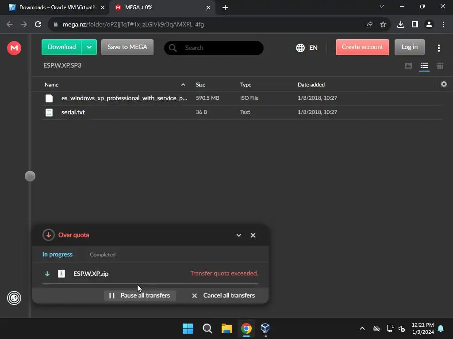Focus the Search input field
The height and width of the screenshot is (339, 453).
(214, 48)
